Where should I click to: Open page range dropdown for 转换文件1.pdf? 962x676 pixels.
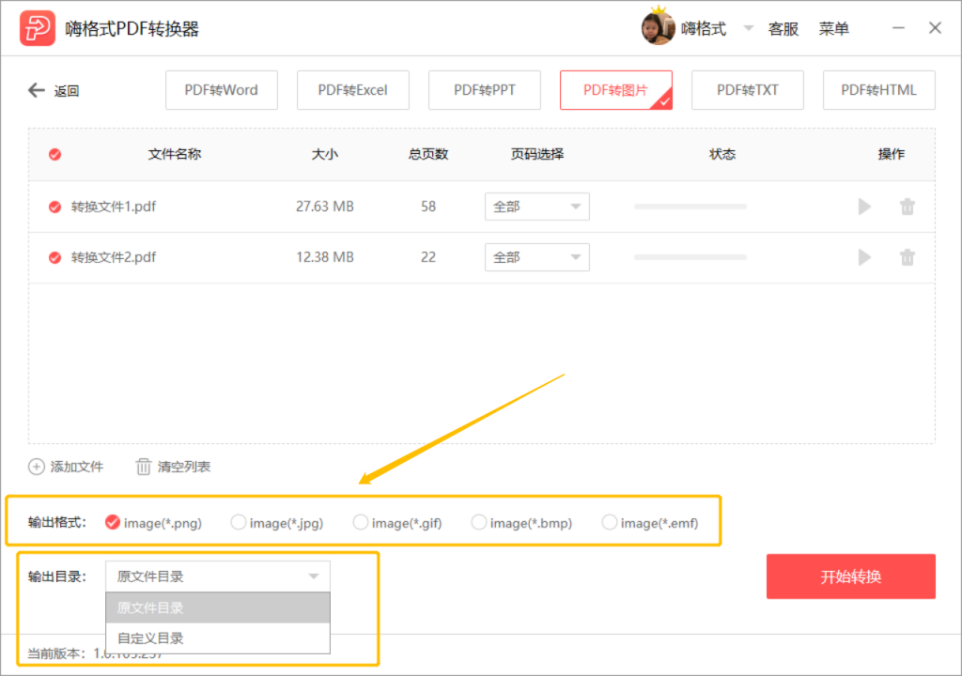[536, 207]
